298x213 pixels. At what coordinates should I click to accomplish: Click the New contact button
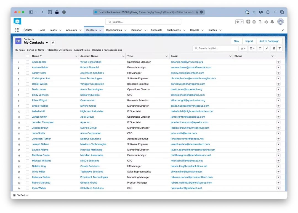[236, 41]
